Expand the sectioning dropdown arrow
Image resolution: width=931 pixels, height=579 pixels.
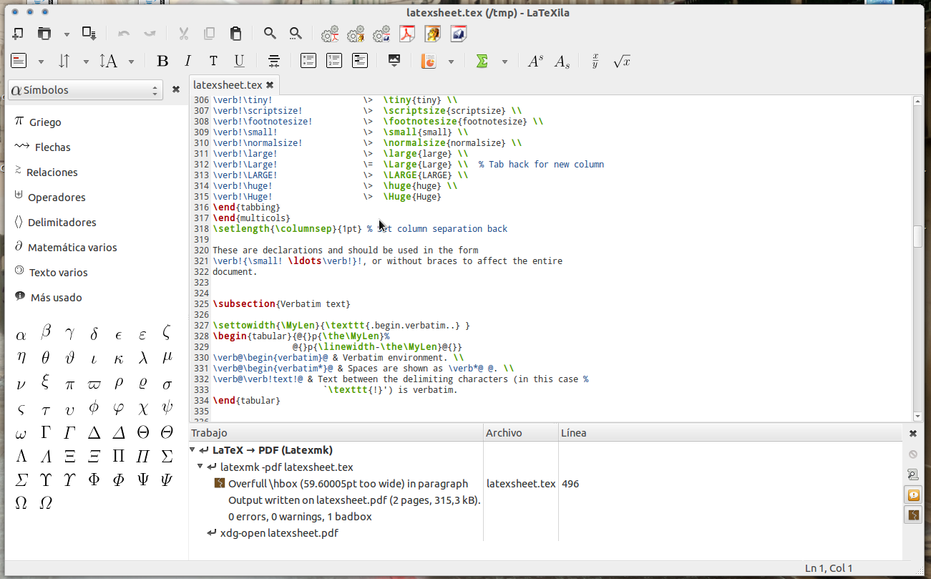click(41, 62)
